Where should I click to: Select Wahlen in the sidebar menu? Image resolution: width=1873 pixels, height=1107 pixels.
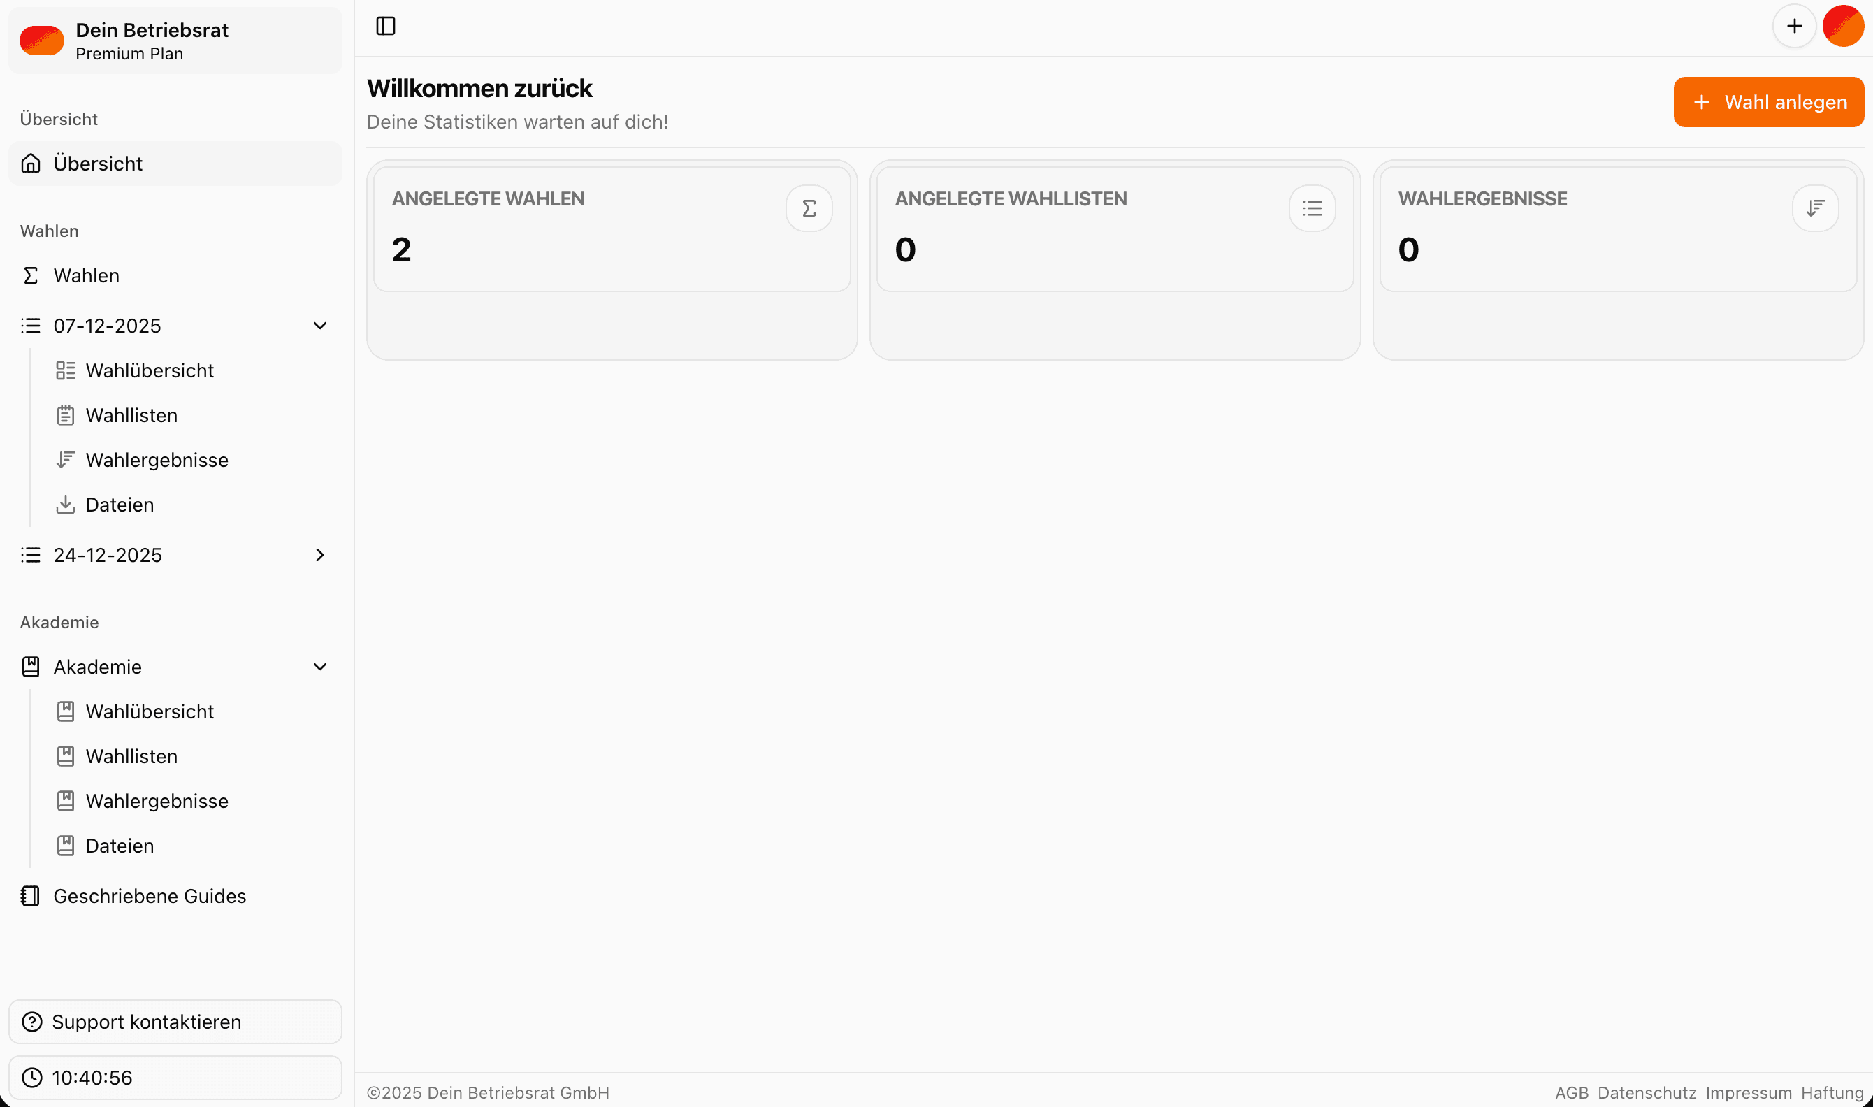pos(87,276)
